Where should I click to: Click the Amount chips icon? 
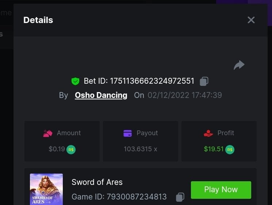tap(48, 133)
